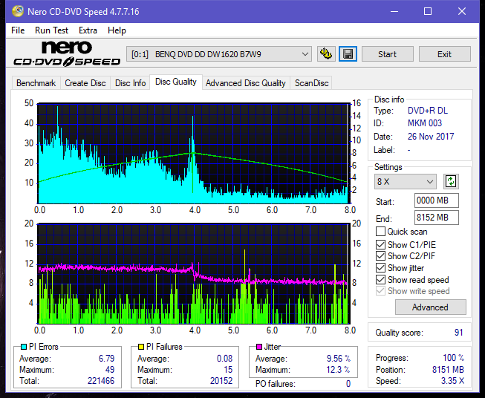This screenshot has height=398, width=485.
Task: Open the BENQ DVD DD DW1620 drive dropdown
Action: tap(218, 54)
